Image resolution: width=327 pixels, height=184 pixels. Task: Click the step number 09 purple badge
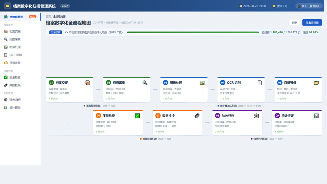pos(277,116)
